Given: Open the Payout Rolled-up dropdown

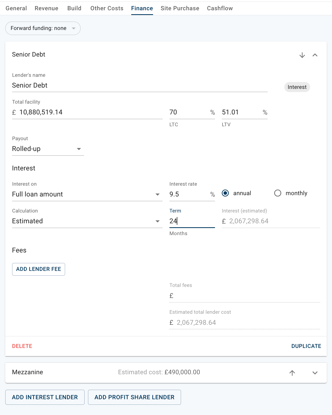Looking at the screenshot, I should tap(48, 149).
